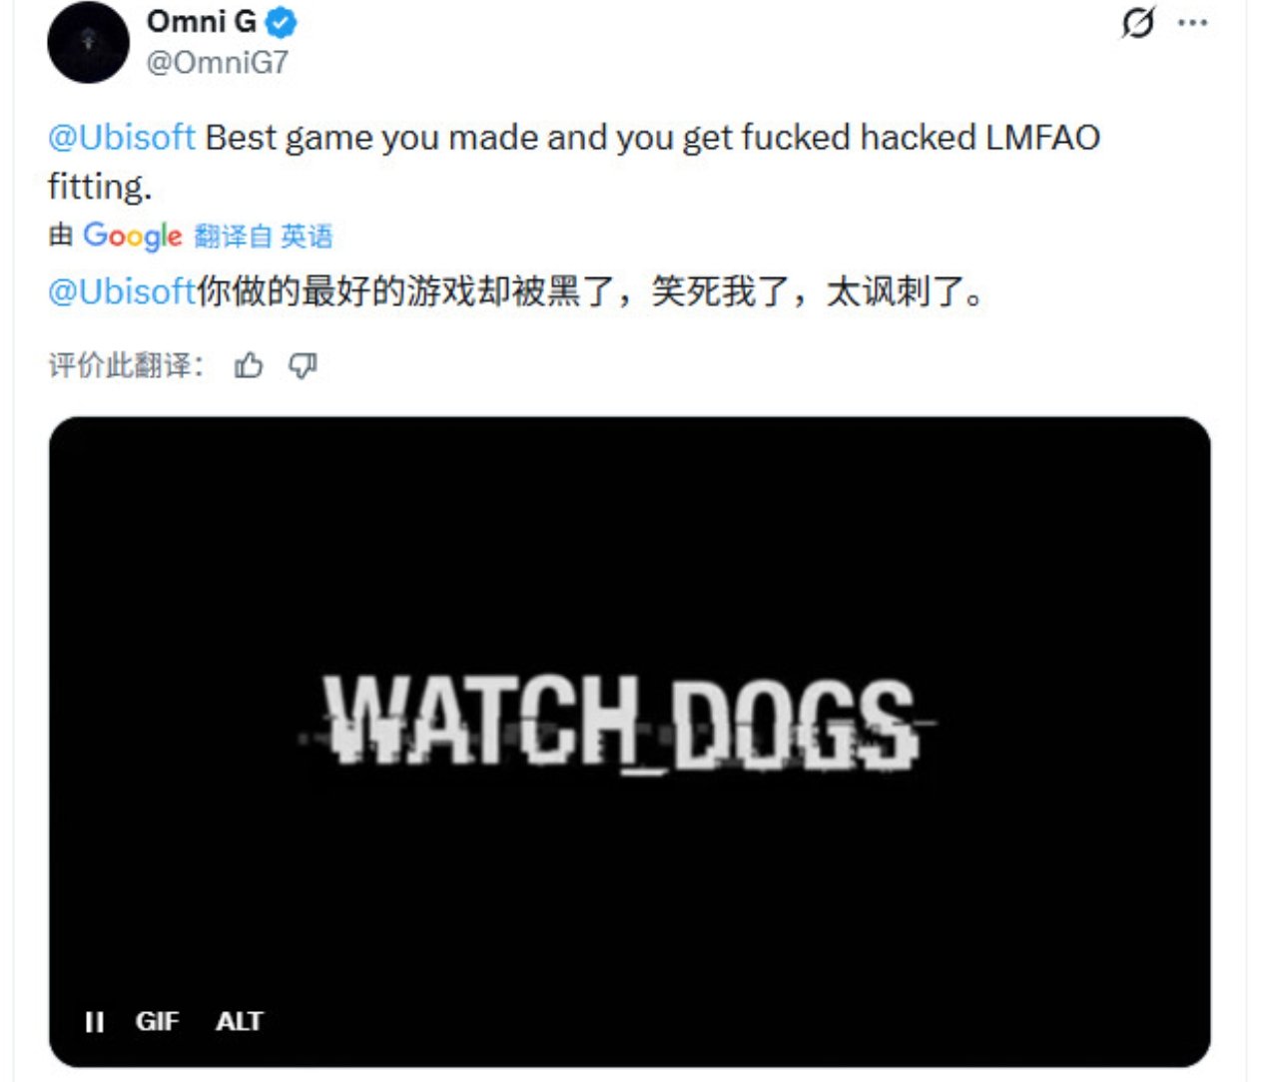Click the Omni G display name
Viewport: 1262px width, 1082px height.
coord(201,20)
